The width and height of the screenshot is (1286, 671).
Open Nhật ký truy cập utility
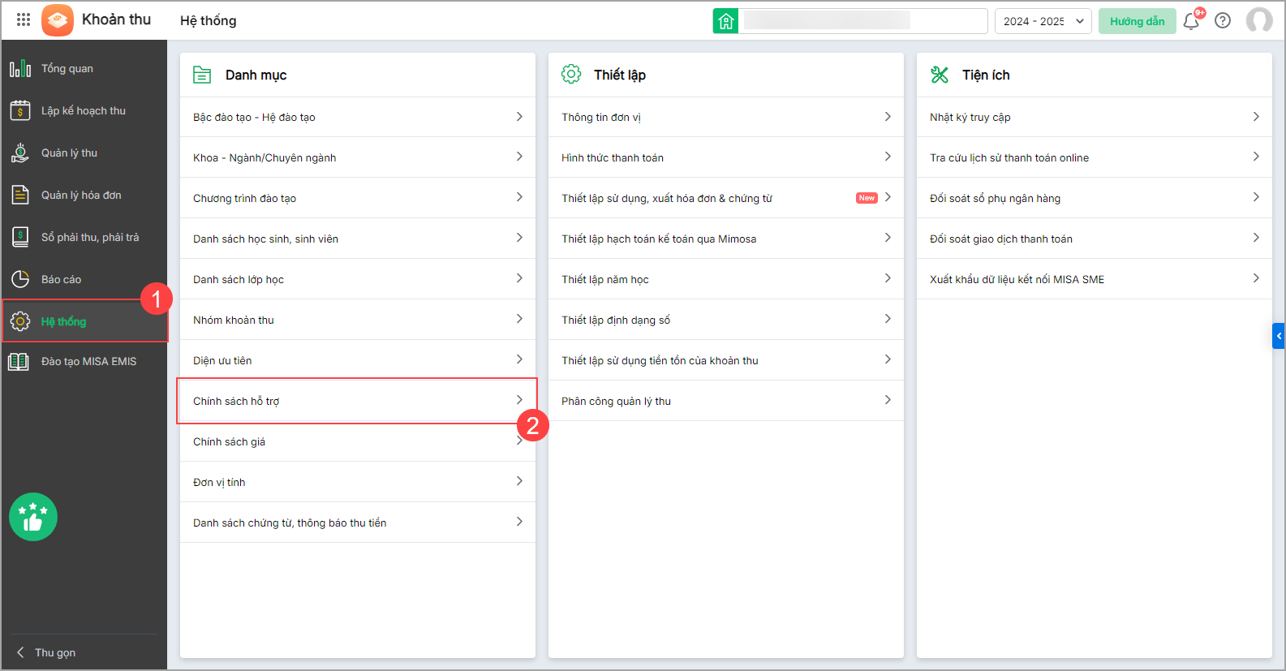coord(1094,117)
